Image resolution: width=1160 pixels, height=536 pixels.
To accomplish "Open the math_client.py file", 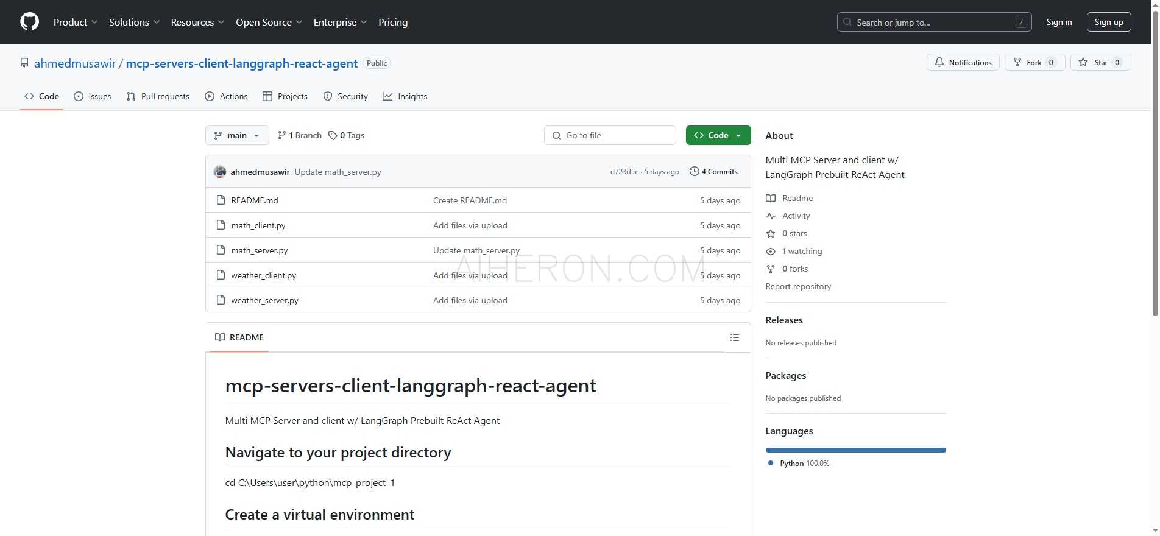I will point(258,225).
